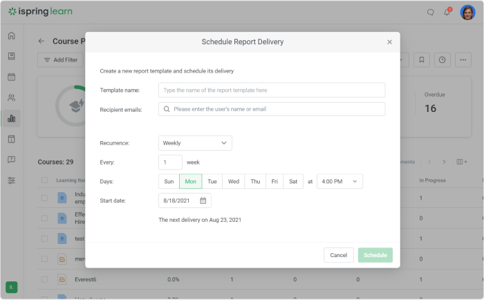Toggle the Wed day button
Screen dimensions: 484x300
(234, 182)
